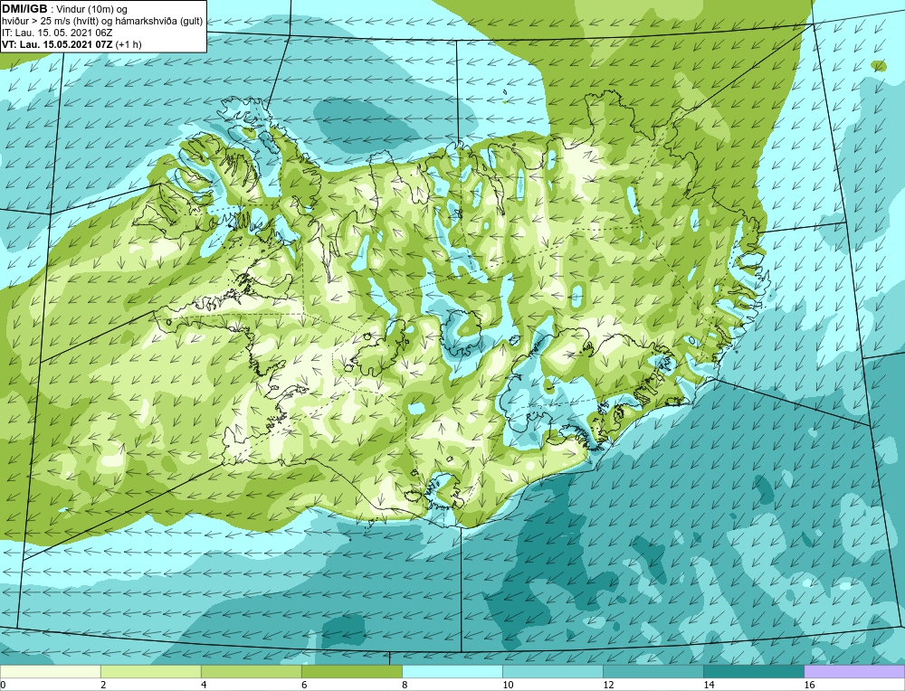Screen dimensions: 905x691
Task: Click the 2–4 m/s light green swatch
Action: (x=150, y=671)
